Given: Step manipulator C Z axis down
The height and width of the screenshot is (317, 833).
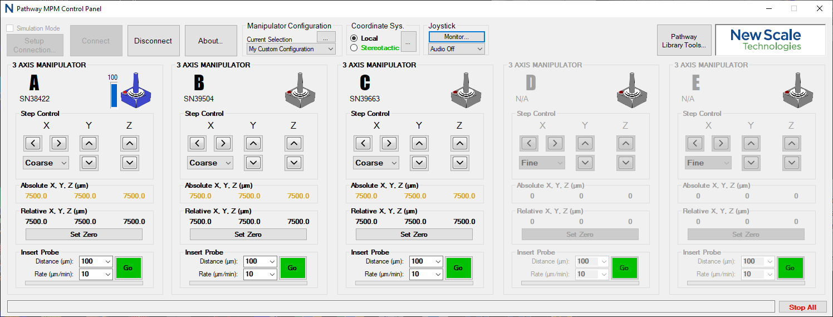Looking at the screenshot, I should (459, 163).
